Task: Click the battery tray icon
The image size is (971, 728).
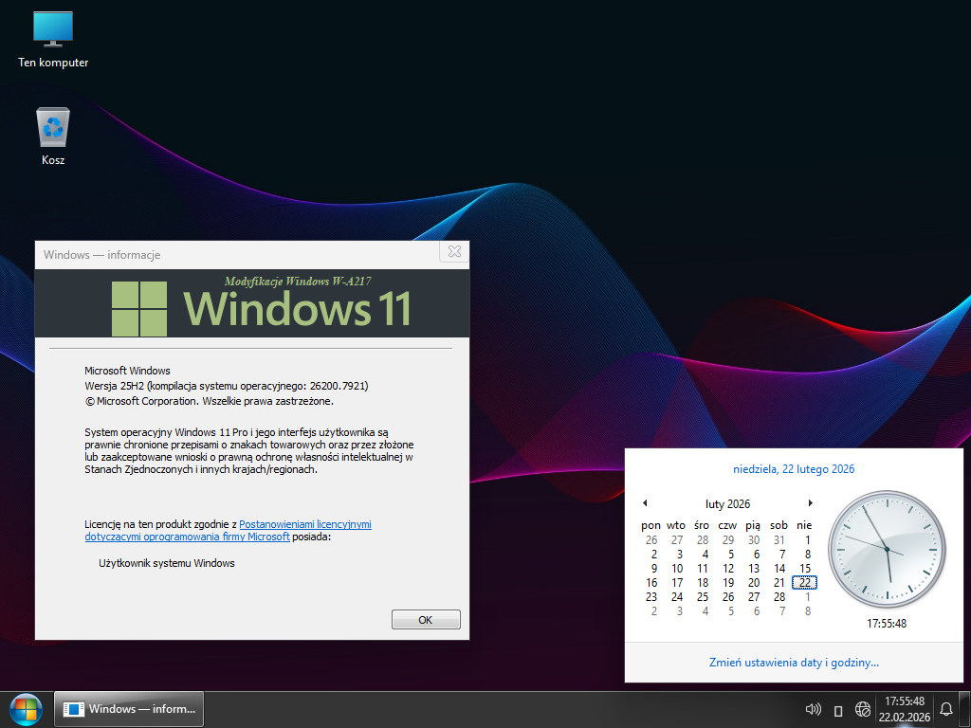Action: click(x=838, y=710)
